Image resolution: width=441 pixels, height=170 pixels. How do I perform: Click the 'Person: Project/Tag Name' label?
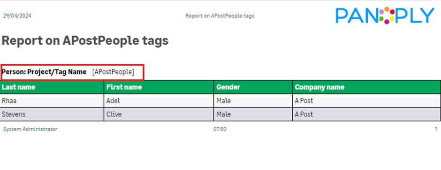click(x=44, y=72)
